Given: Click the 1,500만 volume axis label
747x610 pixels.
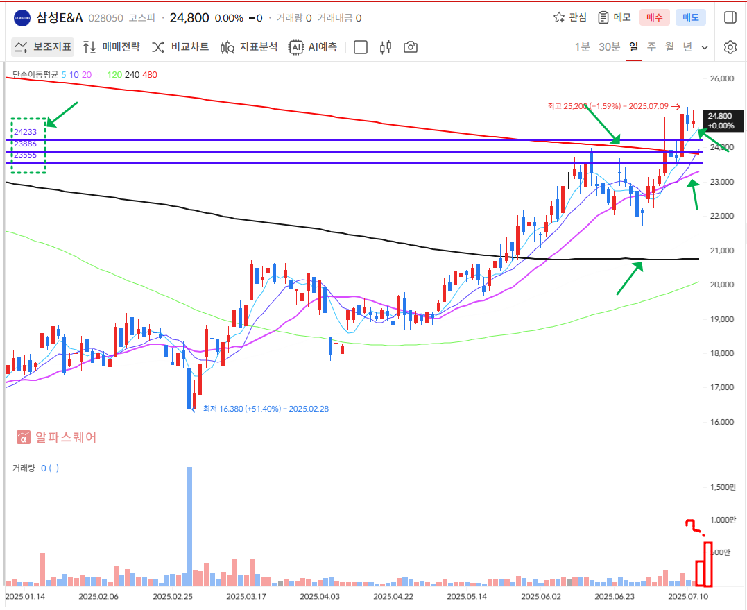Looking at the screenshot, I should tap(723, 487).
